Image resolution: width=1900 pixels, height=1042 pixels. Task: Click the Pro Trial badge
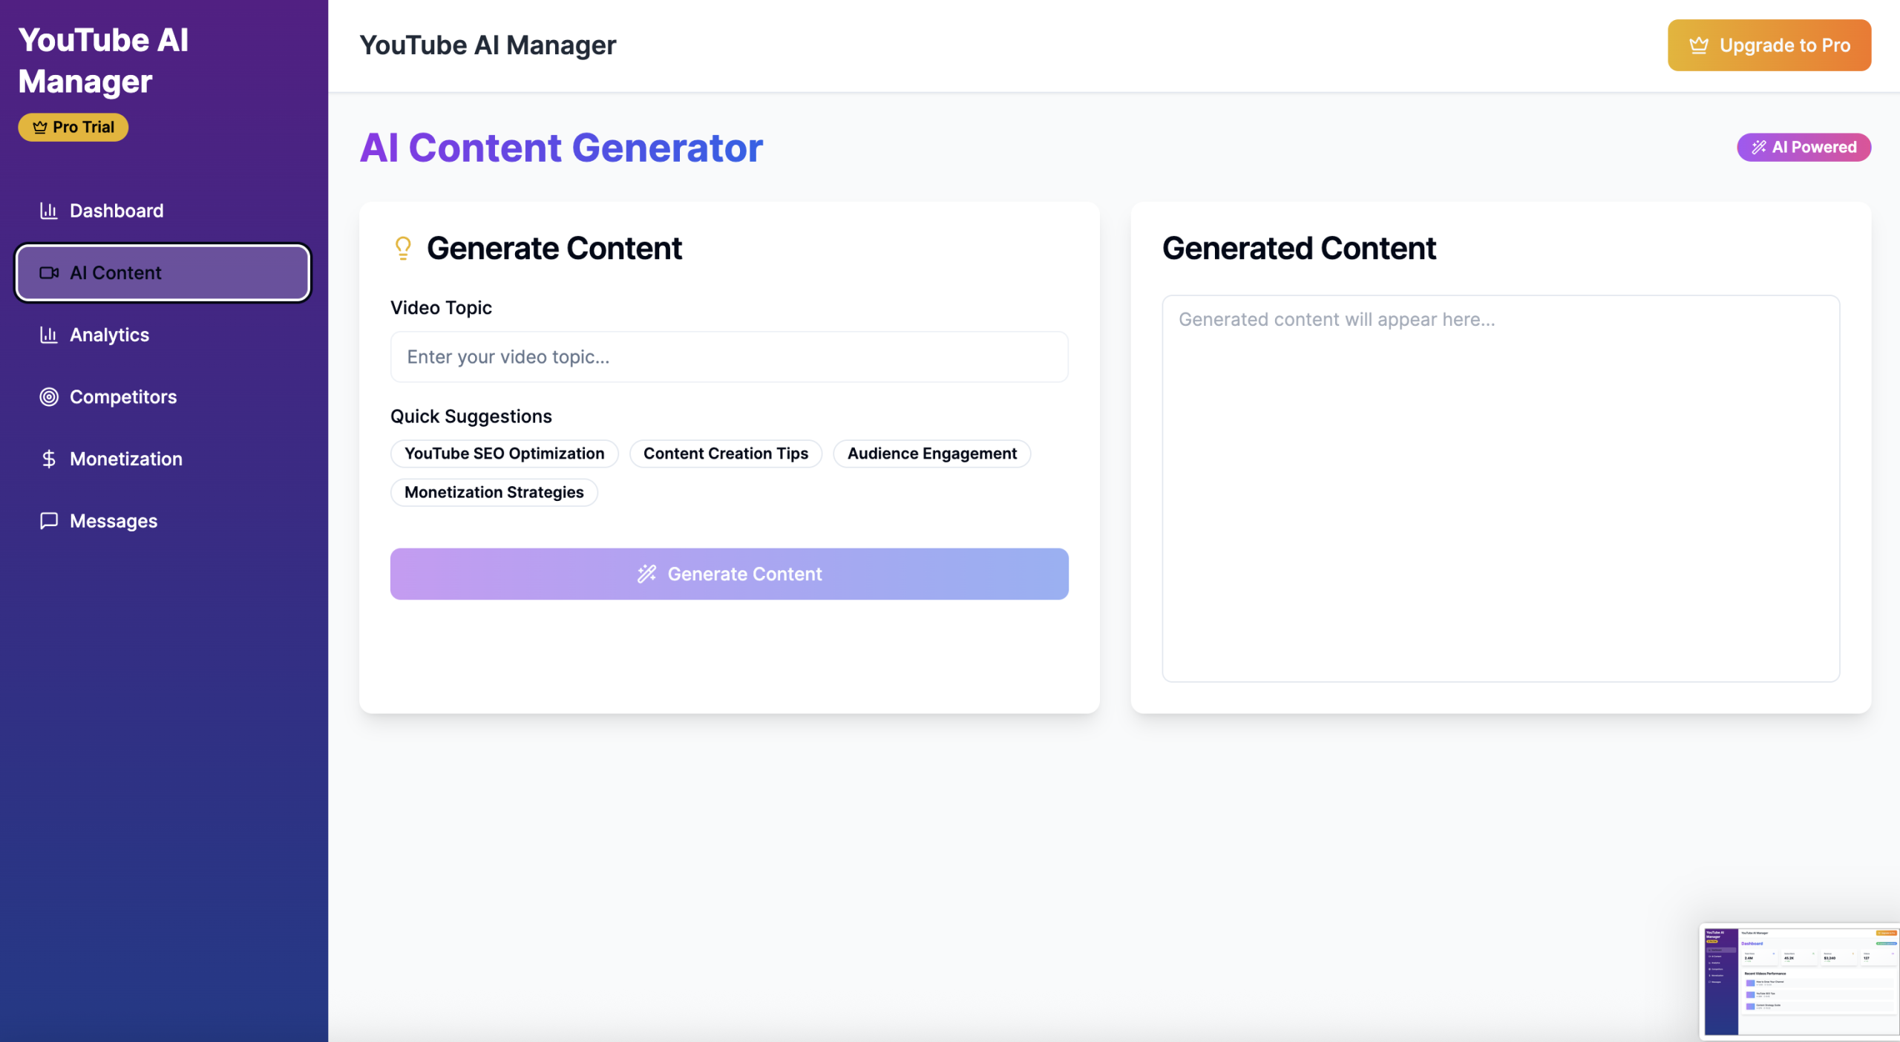73,128
